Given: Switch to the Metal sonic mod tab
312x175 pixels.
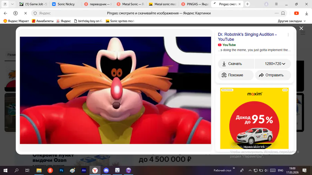Looking at the screenshot, I should click(x=163, y=4).
